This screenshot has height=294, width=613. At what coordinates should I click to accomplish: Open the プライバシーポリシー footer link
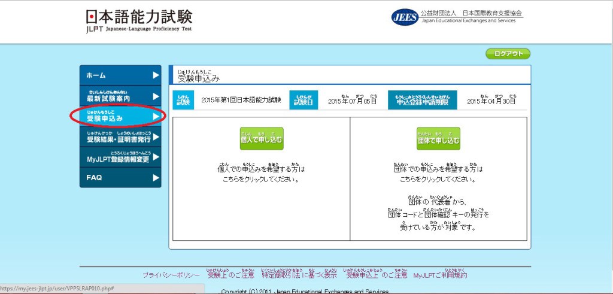[171, 275]
